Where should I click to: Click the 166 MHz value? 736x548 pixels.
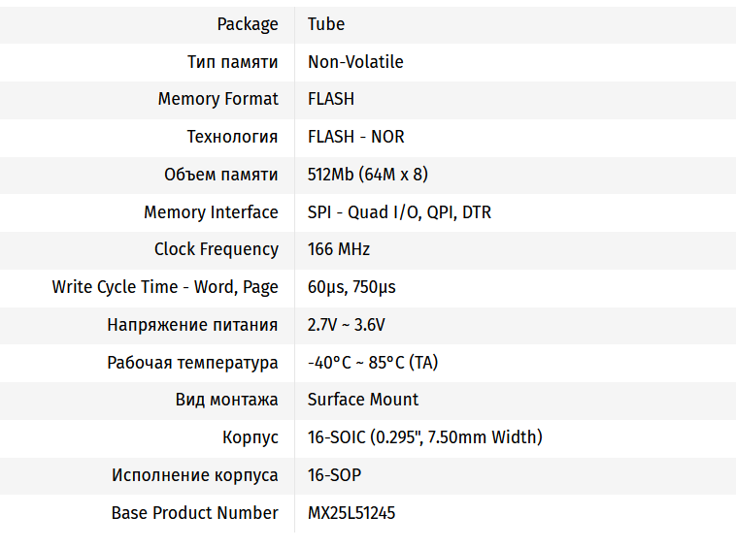pos(339,249)
